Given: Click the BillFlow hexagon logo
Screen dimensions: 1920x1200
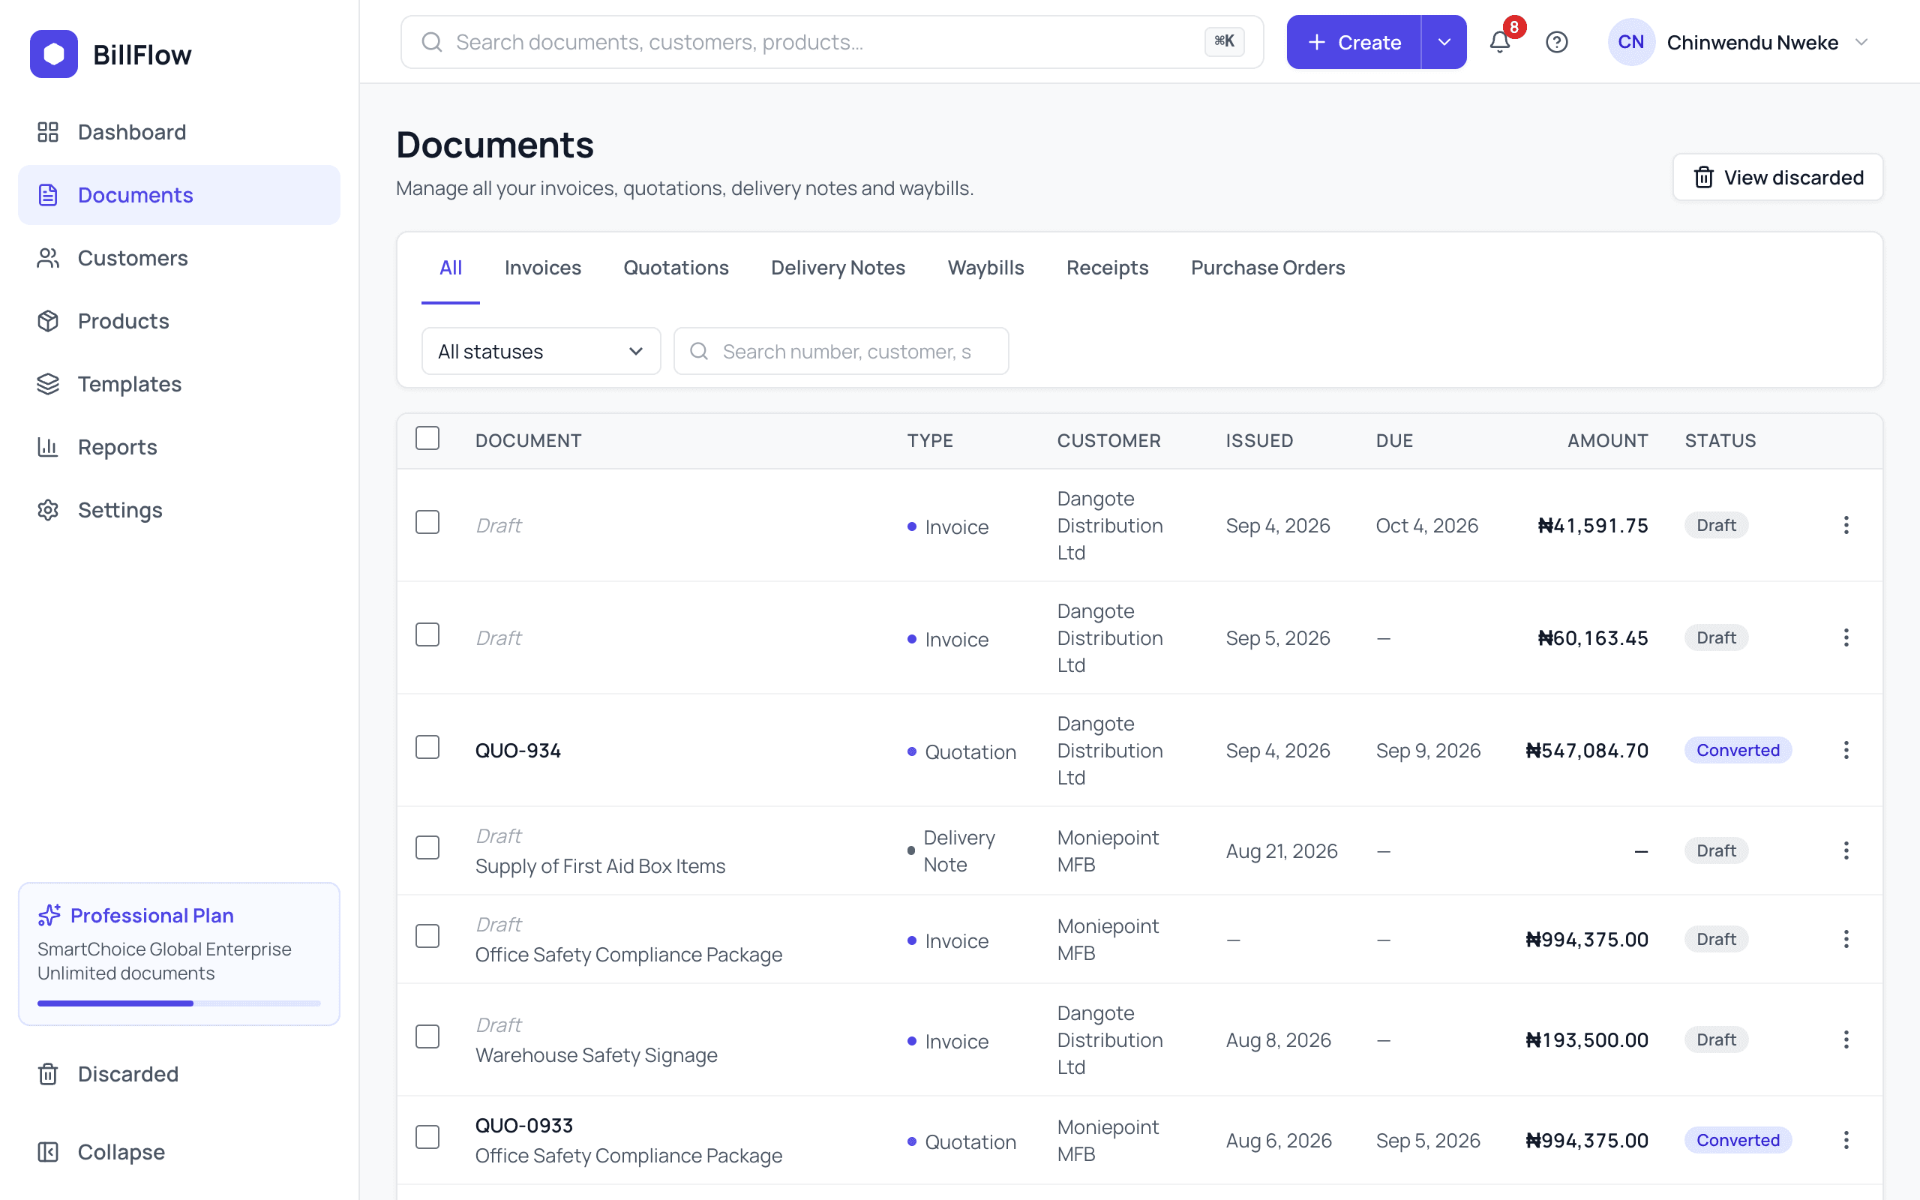Looking at the screenshot, I should (x=54, y=54).
